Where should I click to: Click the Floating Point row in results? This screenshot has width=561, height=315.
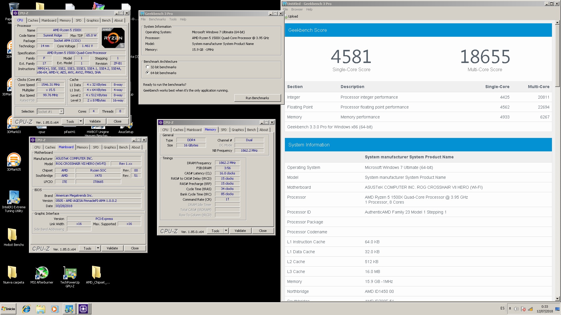click(418, 107)
